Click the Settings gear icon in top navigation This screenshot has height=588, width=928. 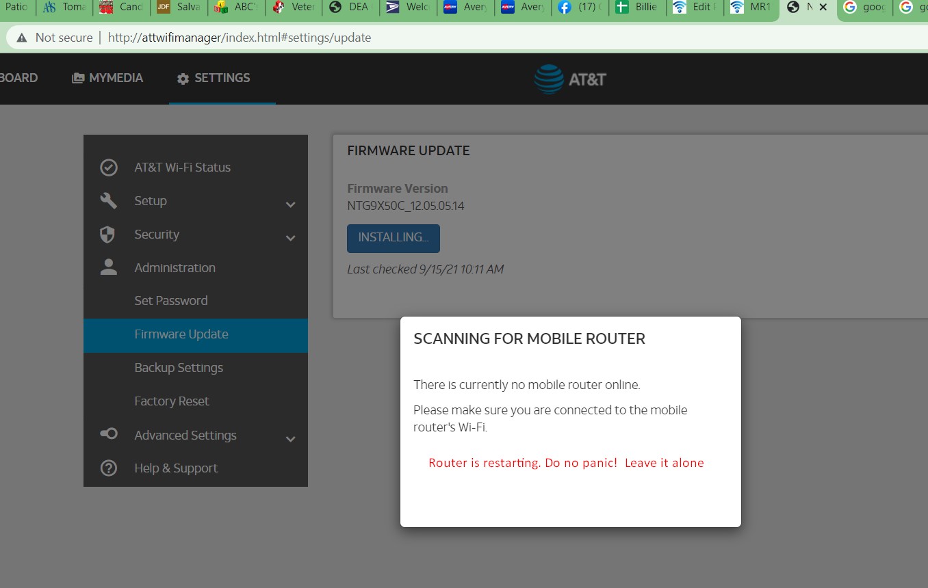183,79
